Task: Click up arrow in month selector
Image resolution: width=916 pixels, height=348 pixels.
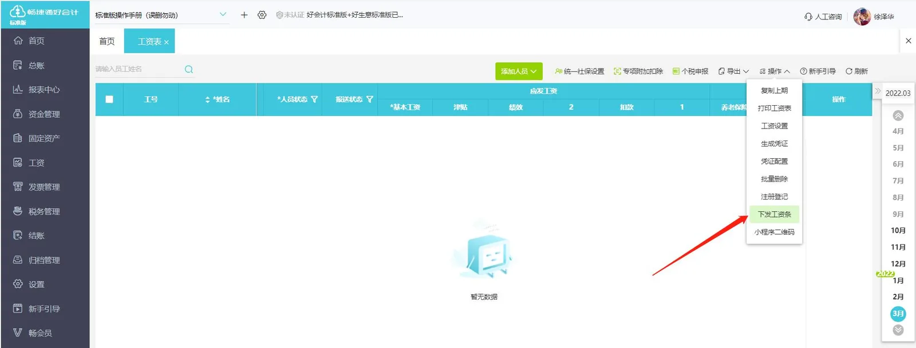Action: click(898, 115)
